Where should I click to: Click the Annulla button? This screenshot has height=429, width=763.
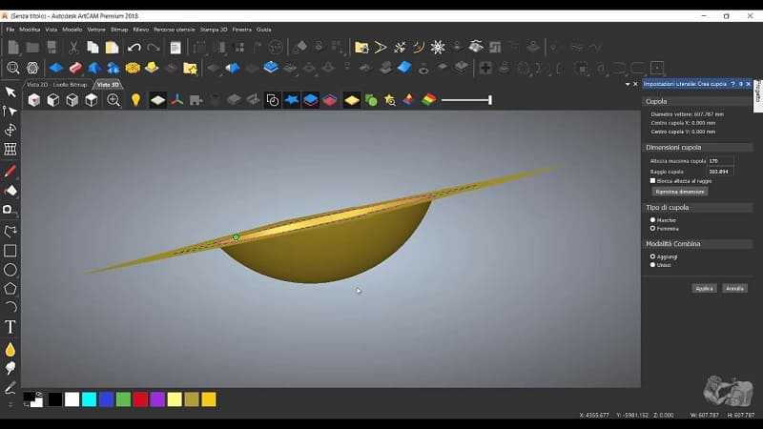(x=734, y=289)
